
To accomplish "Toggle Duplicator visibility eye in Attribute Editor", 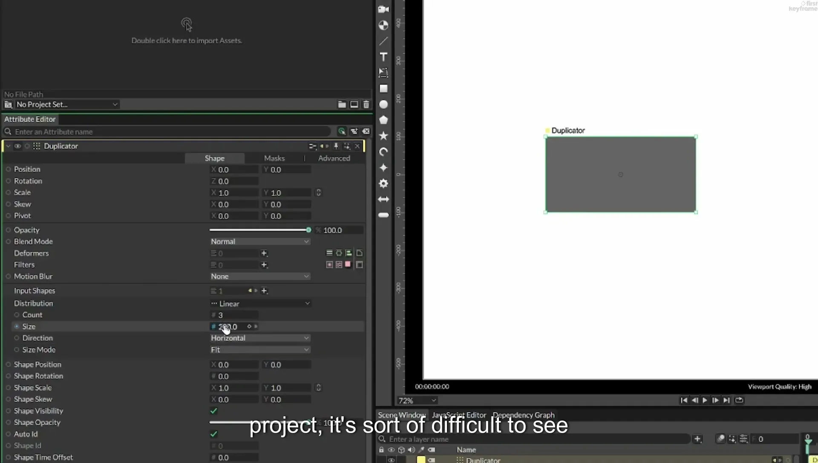I will coord(17,146).
